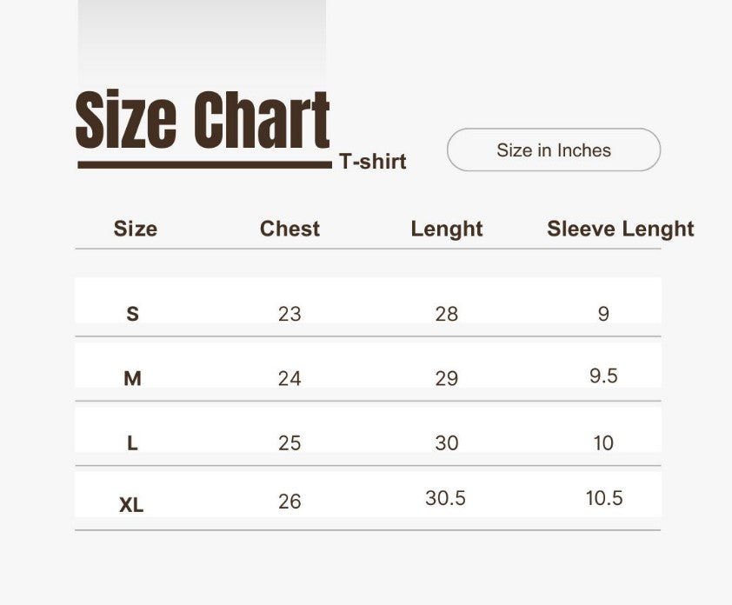Click sleeve length value 9.5 for M
This screenshot has height=605, width=732.
[603, 376]
